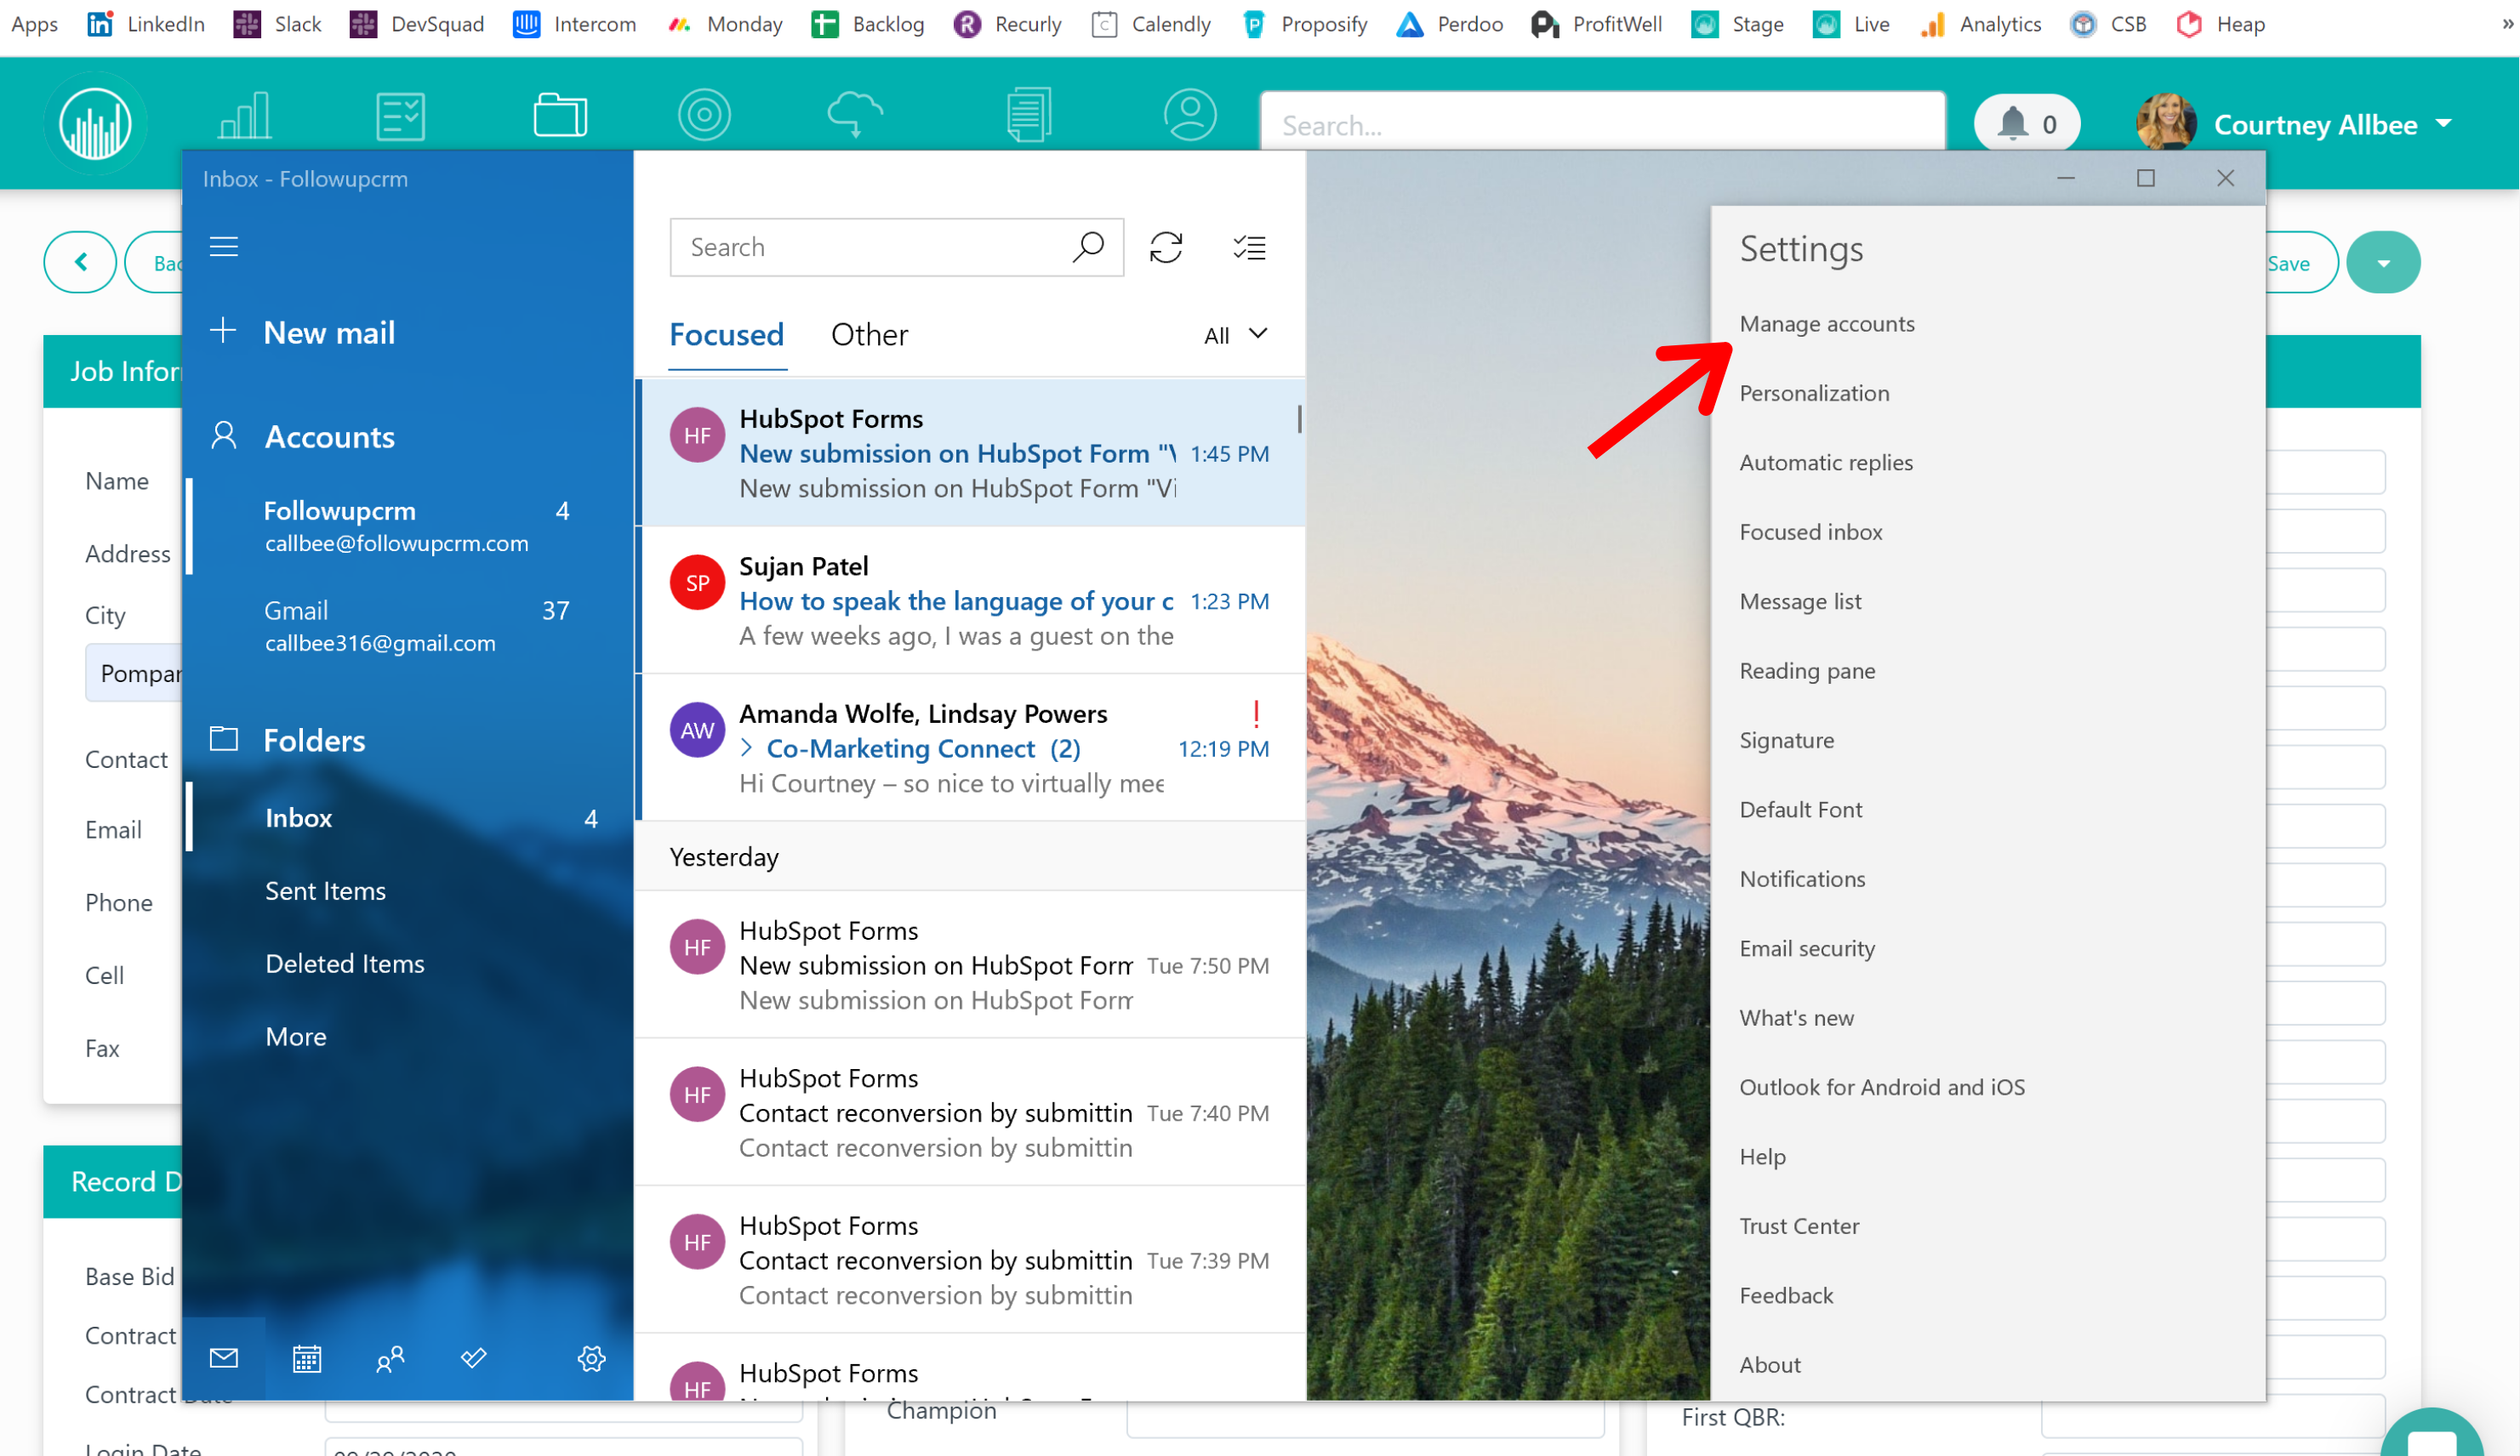Click the target goals icon in CRM header

coord(704,115)
